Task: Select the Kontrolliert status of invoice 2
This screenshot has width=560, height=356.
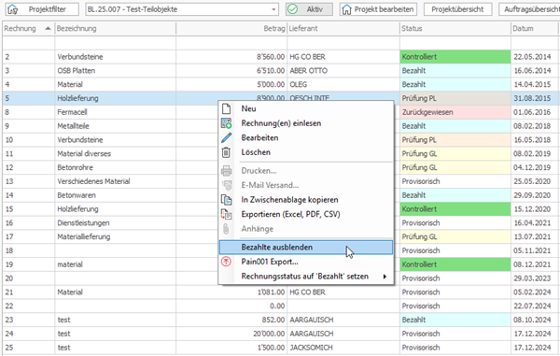Action: (455, 57)
